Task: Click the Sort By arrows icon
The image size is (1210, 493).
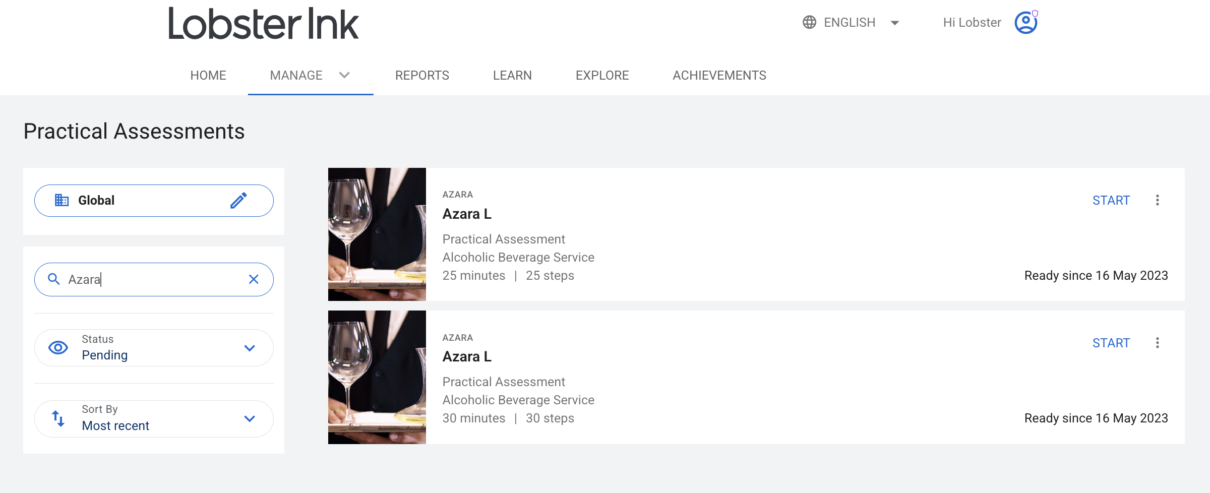Action: click(x=58, y=418)
